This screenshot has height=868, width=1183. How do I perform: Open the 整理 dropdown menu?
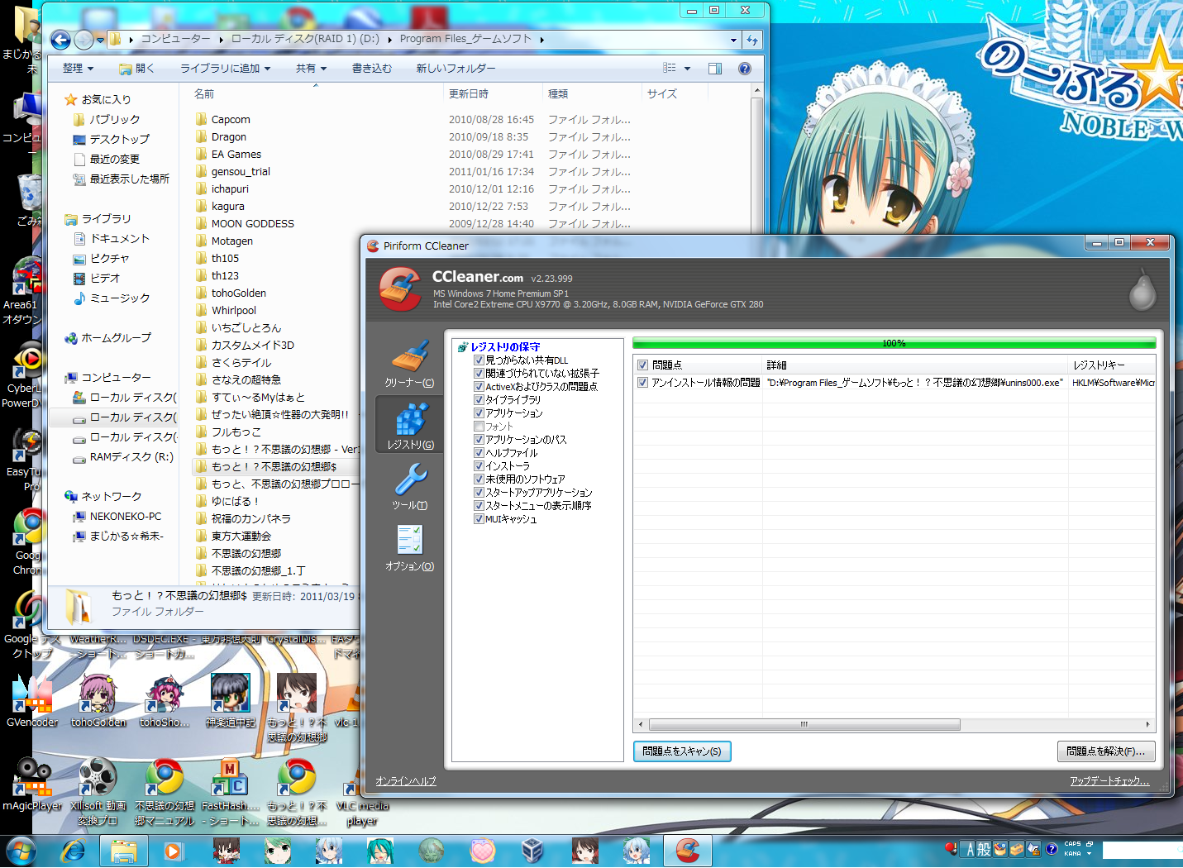tap(78, 69)
